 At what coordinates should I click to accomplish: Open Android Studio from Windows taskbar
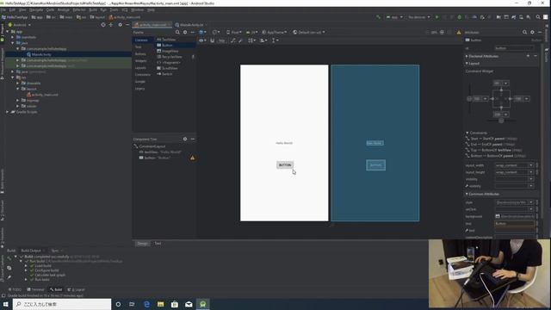203,304
